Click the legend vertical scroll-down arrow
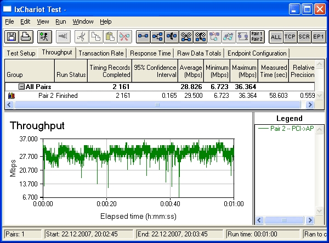This screenshot has width=329, height=243. click(x=319, y=211)
